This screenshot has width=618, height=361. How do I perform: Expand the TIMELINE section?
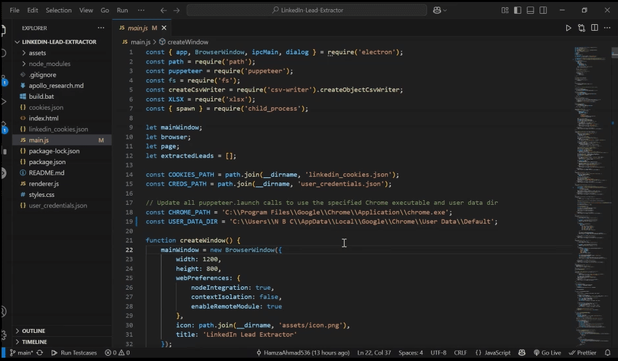tap(34, 342)
